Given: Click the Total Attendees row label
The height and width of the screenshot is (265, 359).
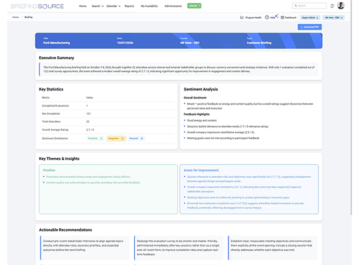Looking at the screenshot, I should click(x=51, y=122).
